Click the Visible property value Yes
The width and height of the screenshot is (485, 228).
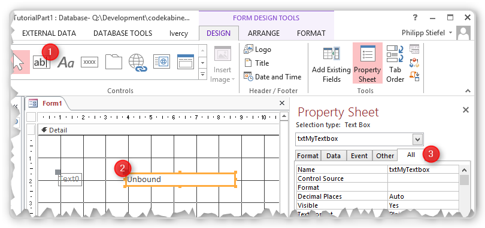click(x=423, y=205)
